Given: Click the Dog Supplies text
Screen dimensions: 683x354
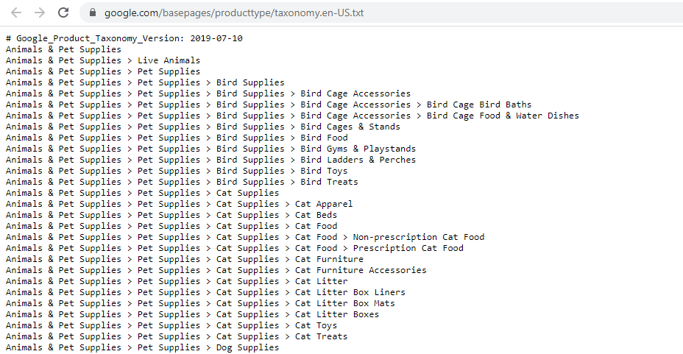Looking at the screenshot, I should 247,347.
